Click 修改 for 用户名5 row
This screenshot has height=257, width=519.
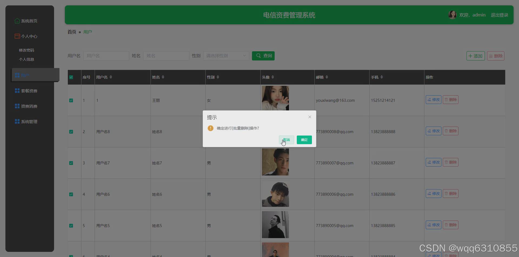point(433,225)
